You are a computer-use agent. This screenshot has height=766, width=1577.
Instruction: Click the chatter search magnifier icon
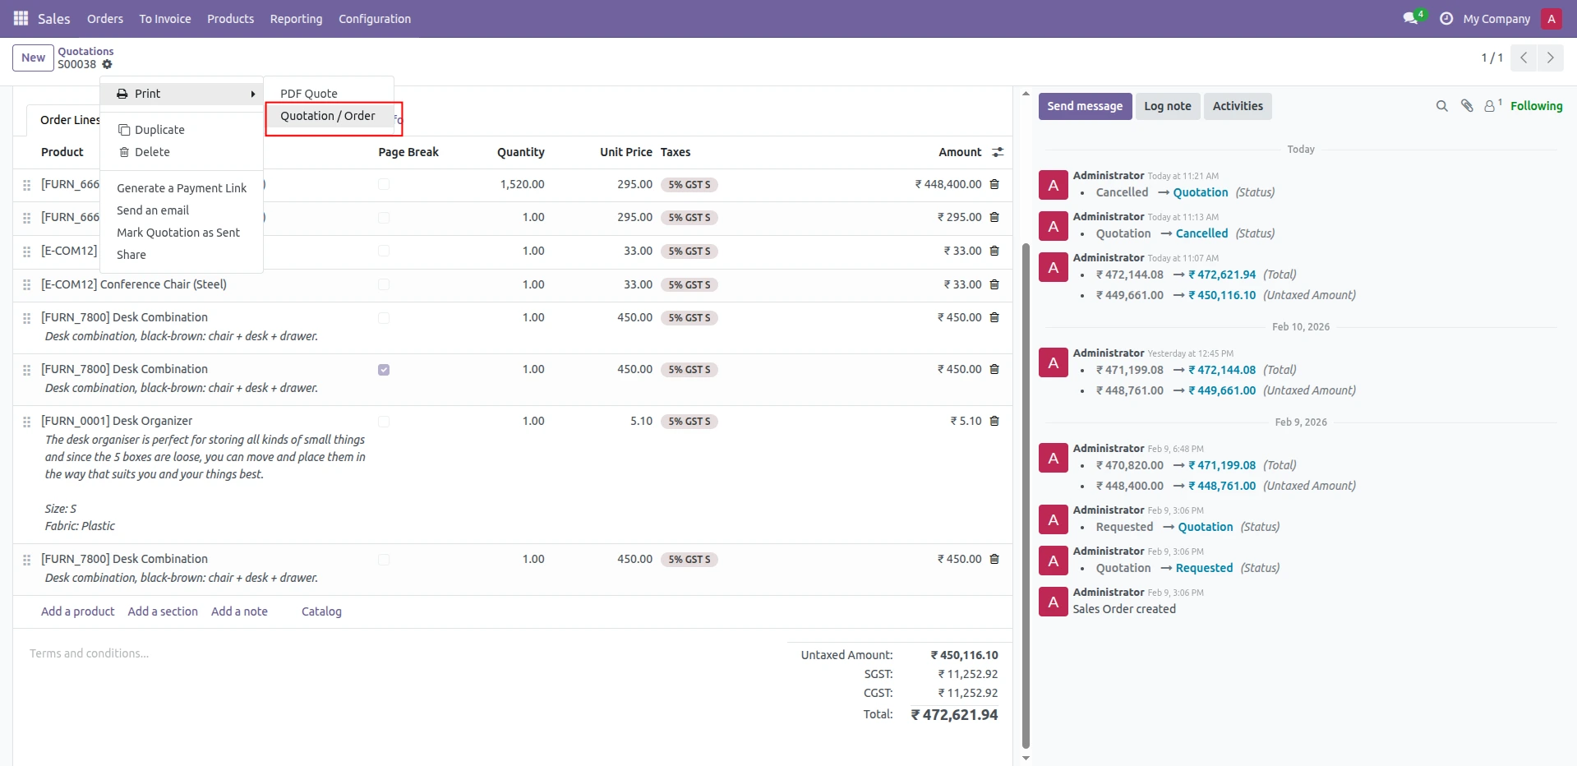click(1441, 106)
